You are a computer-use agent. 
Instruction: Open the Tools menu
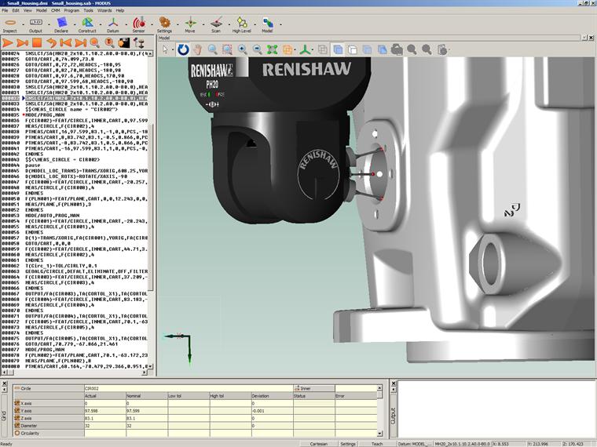pyautogui.click(x=88, y=11)
